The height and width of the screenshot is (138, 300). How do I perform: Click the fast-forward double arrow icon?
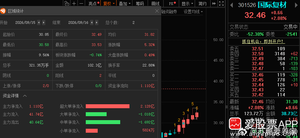point(214,3)
